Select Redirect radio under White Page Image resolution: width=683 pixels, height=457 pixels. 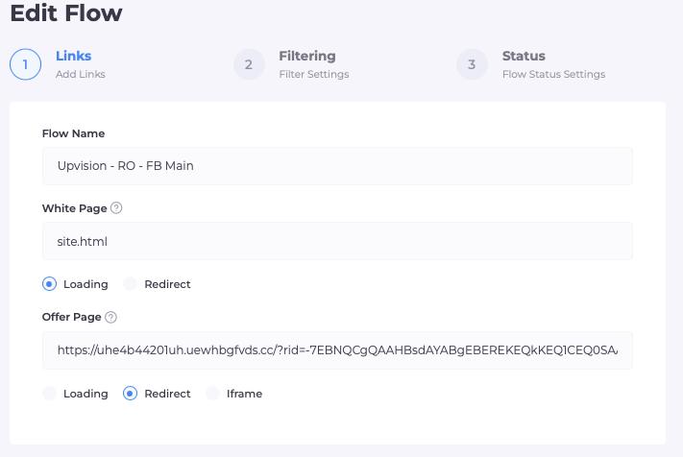(130, 284)
